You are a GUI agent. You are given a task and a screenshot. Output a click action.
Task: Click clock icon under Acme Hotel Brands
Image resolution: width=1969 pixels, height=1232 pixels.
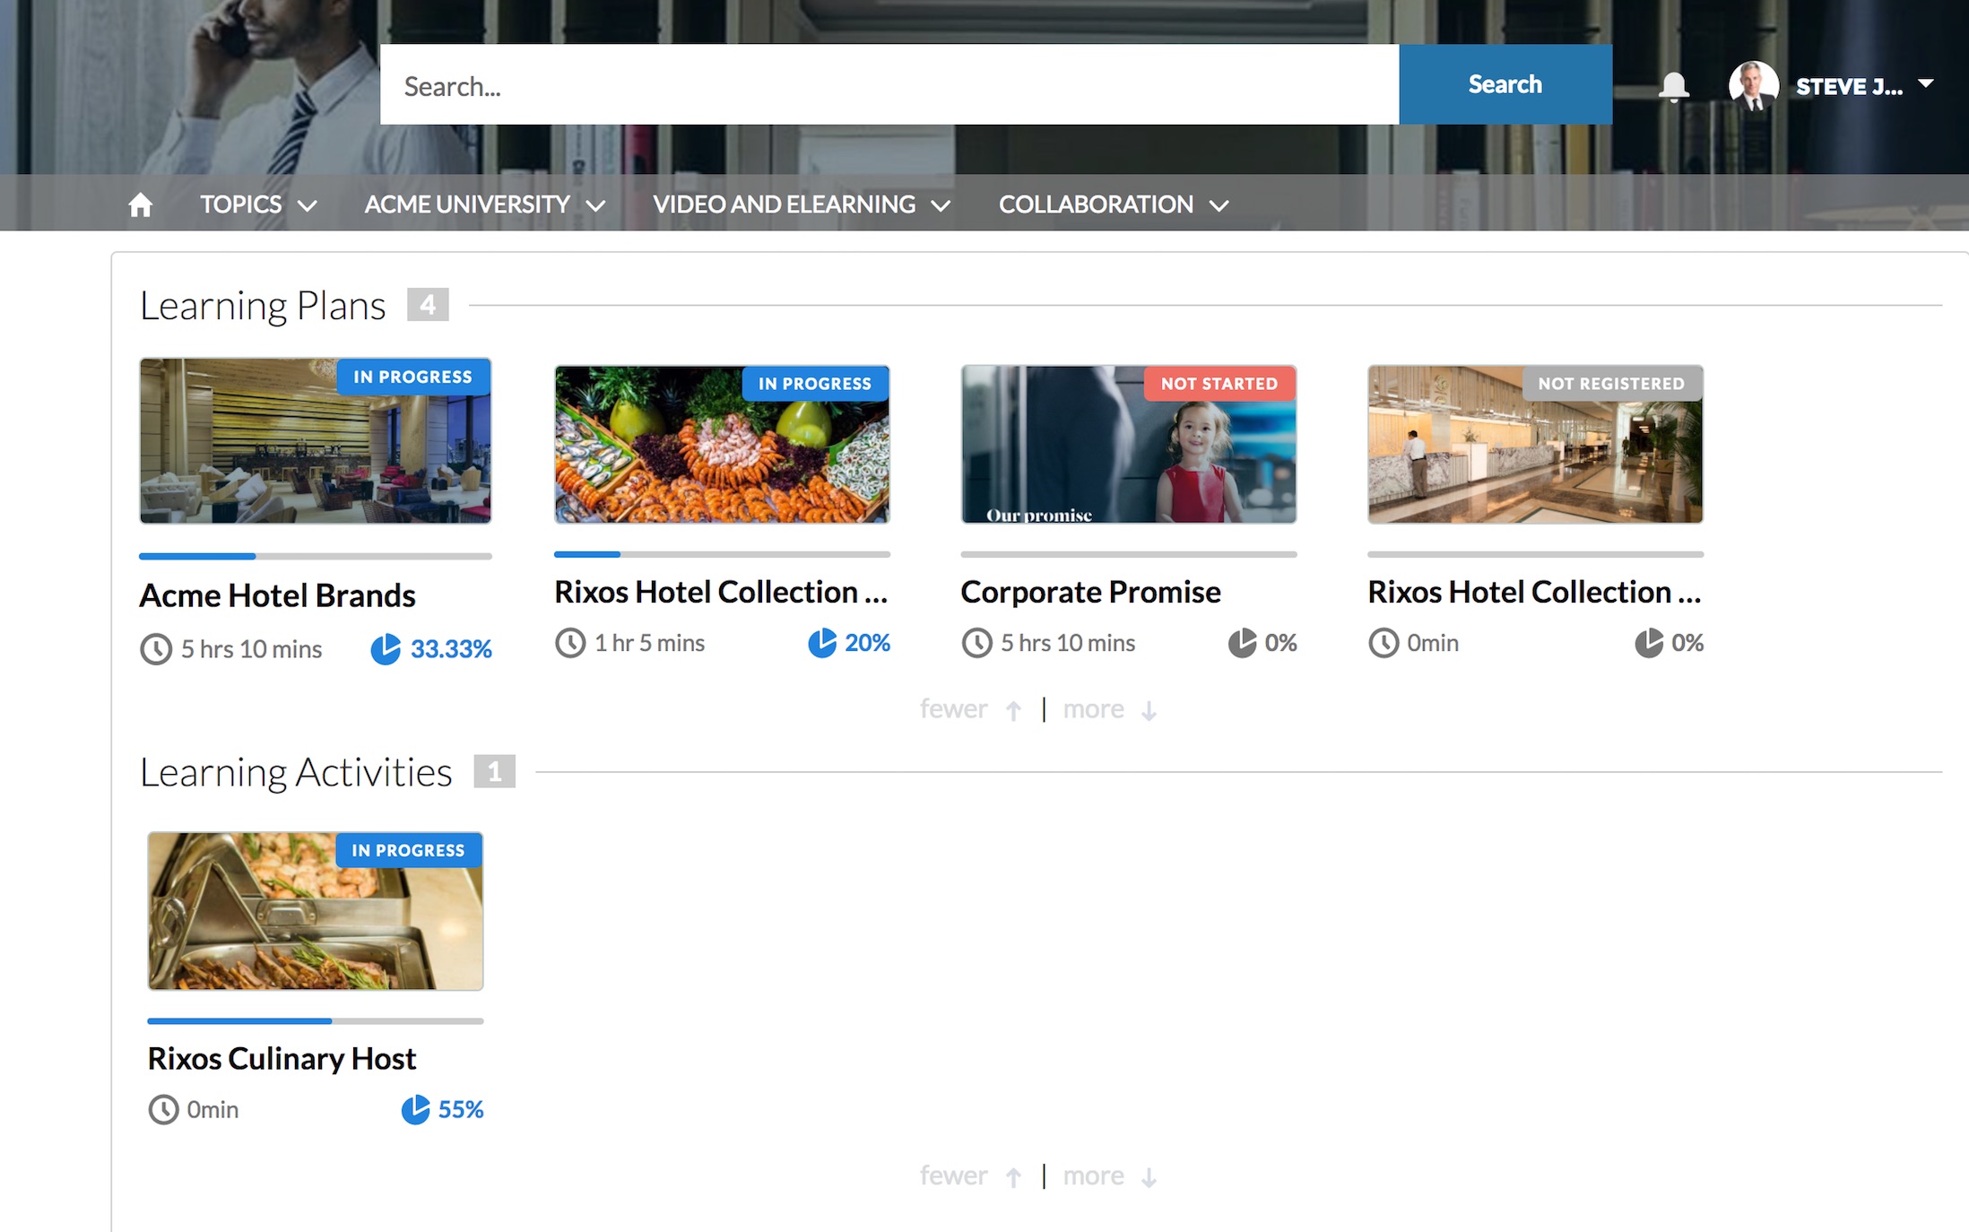pyautogui.click(x=156, y=649)
